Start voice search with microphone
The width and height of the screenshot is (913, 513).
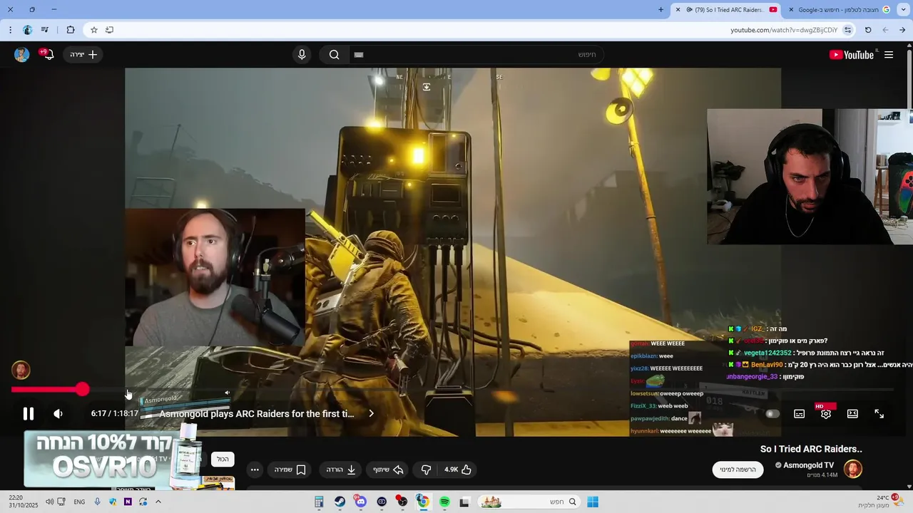(302, 55)
